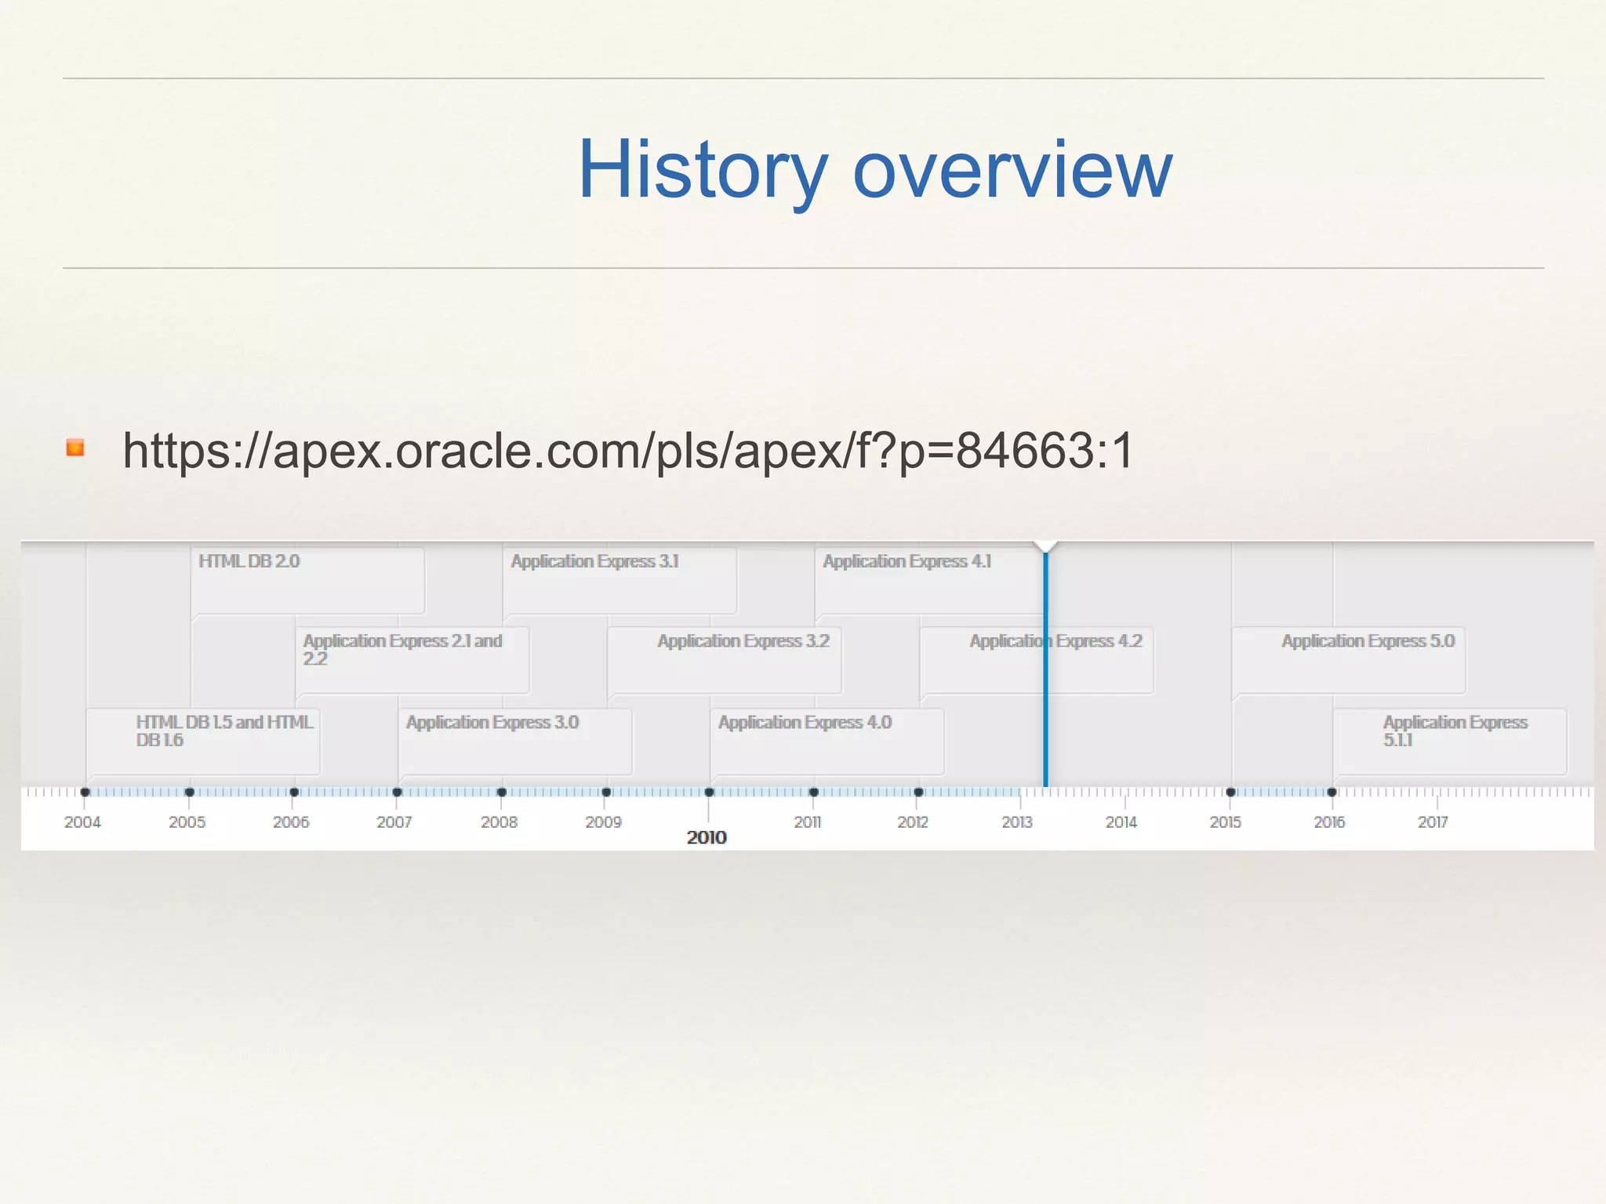Viewport: 1606px width, 1204px height.
Task: Select the Application Express 3.0 card
Action: (515, 742)
